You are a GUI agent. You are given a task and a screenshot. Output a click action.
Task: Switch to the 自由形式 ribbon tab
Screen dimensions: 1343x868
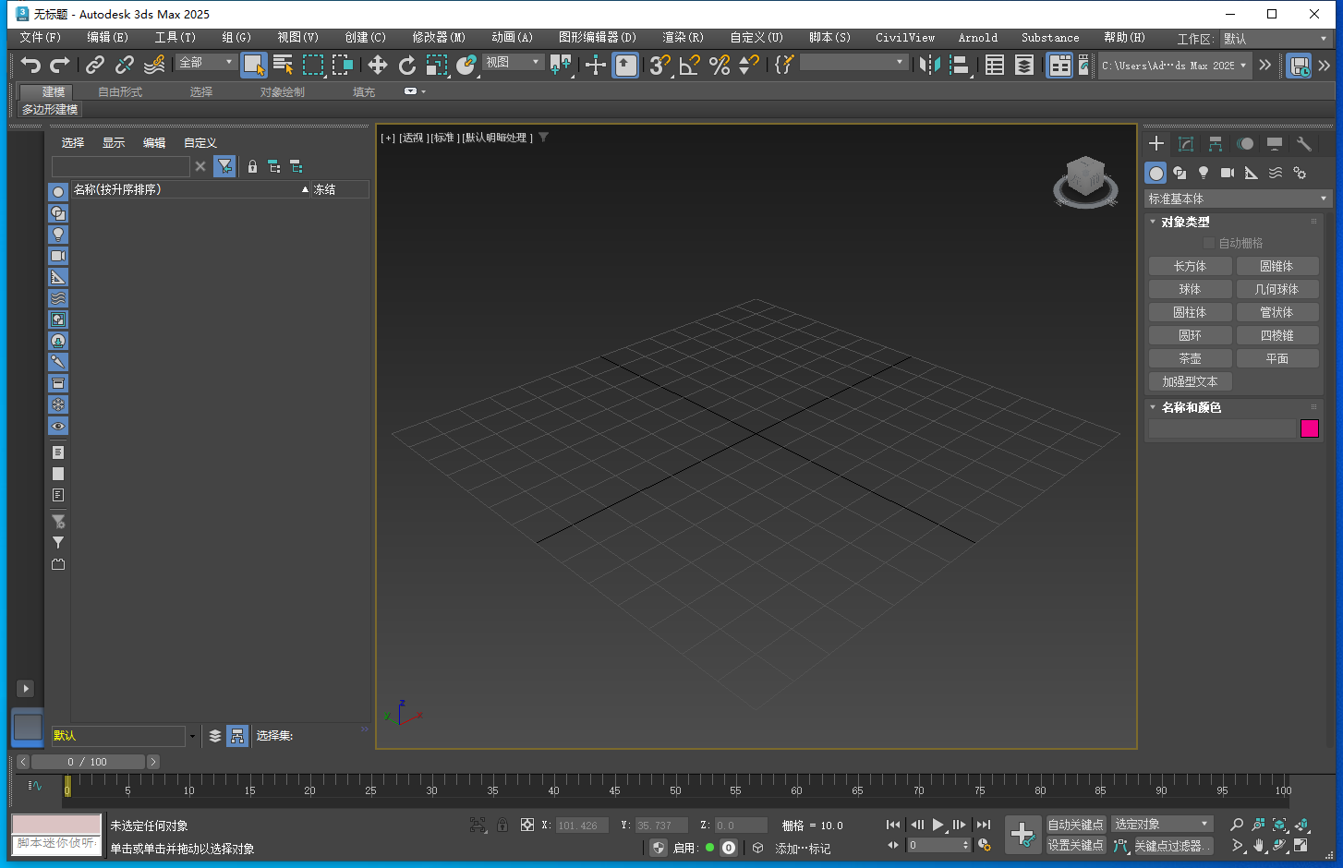[120, 92]
